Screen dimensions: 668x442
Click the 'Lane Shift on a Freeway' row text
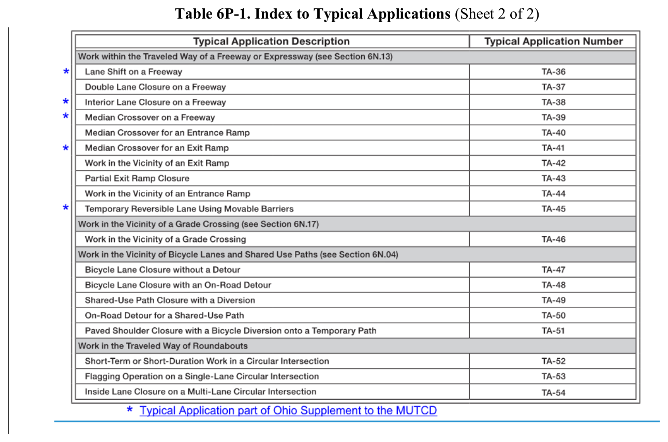pos(133,72)
